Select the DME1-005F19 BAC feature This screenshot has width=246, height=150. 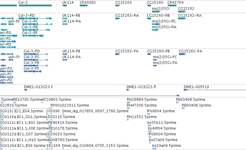(215, 90)
